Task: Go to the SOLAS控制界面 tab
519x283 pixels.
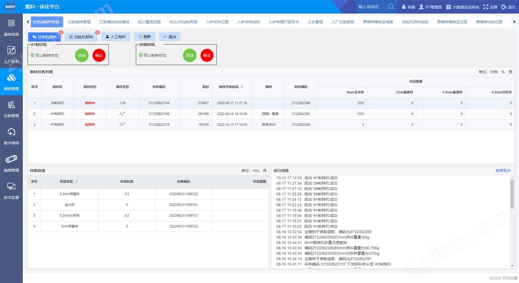Action: point(183,22)
